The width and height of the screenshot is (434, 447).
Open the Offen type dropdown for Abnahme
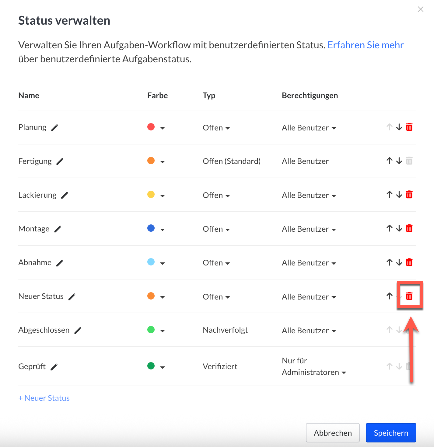(216, 263)
